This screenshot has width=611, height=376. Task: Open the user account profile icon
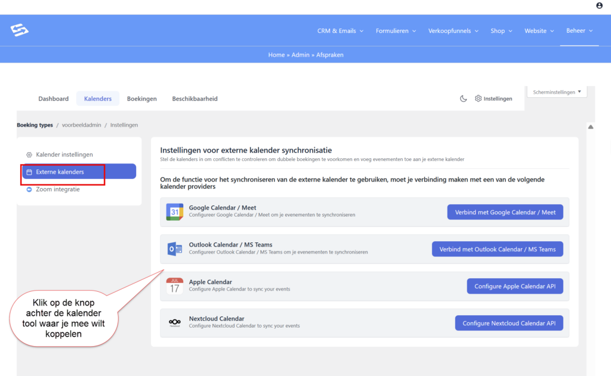(x=599, y=5)
